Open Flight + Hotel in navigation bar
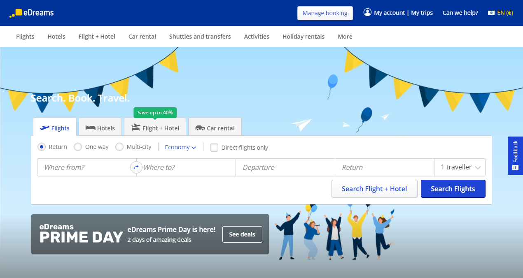The width and height of the screenshot is (523, 278). click(x=97, y=36)
